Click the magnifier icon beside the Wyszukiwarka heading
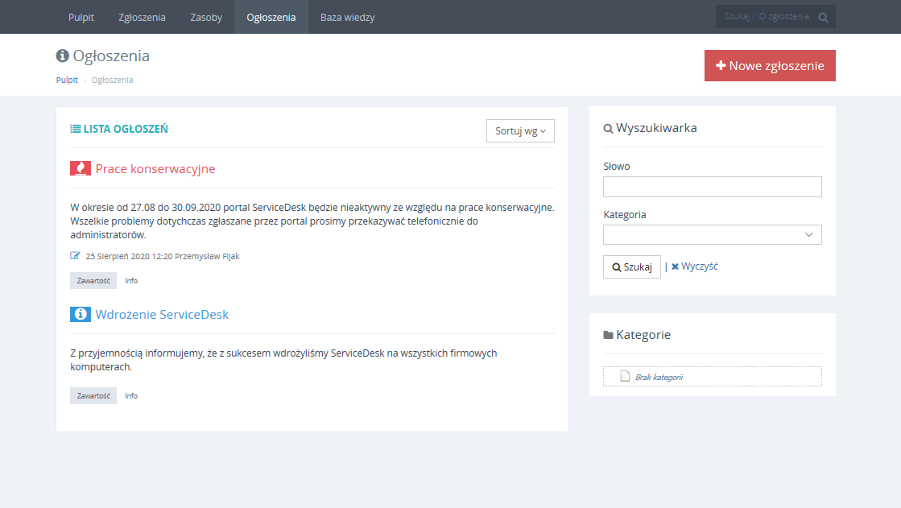The height and width of the screenshot is (508, 901). tap(608, 128)
